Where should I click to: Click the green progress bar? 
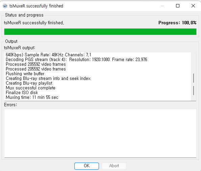100,32
